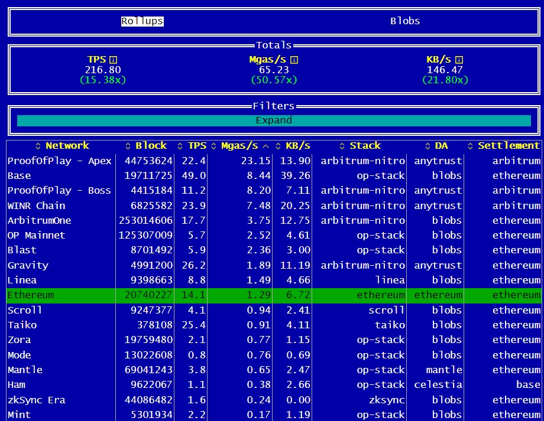Click block number 20740227
This screenshot has height=421, width=544.
tap(148, 295)
